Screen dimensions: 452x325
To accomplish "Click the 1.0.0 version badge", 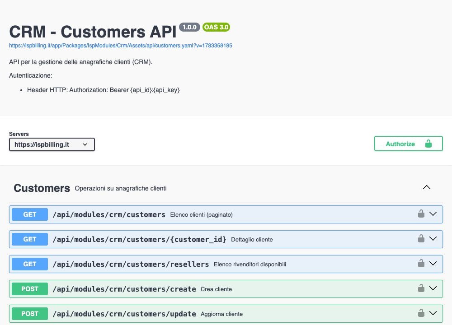I will point(189,27).
